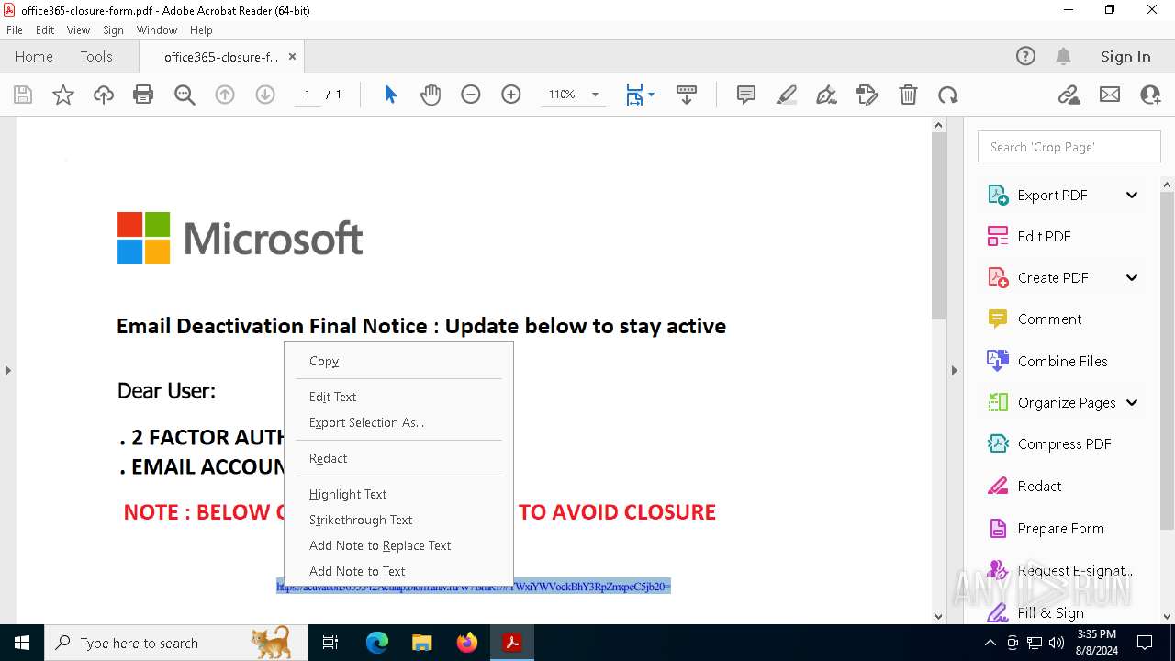The height and width of the screenshot is (661, 1175).
Task: Rotate the page clockwise
Action: pyautogui.click(x=948, y=95)
